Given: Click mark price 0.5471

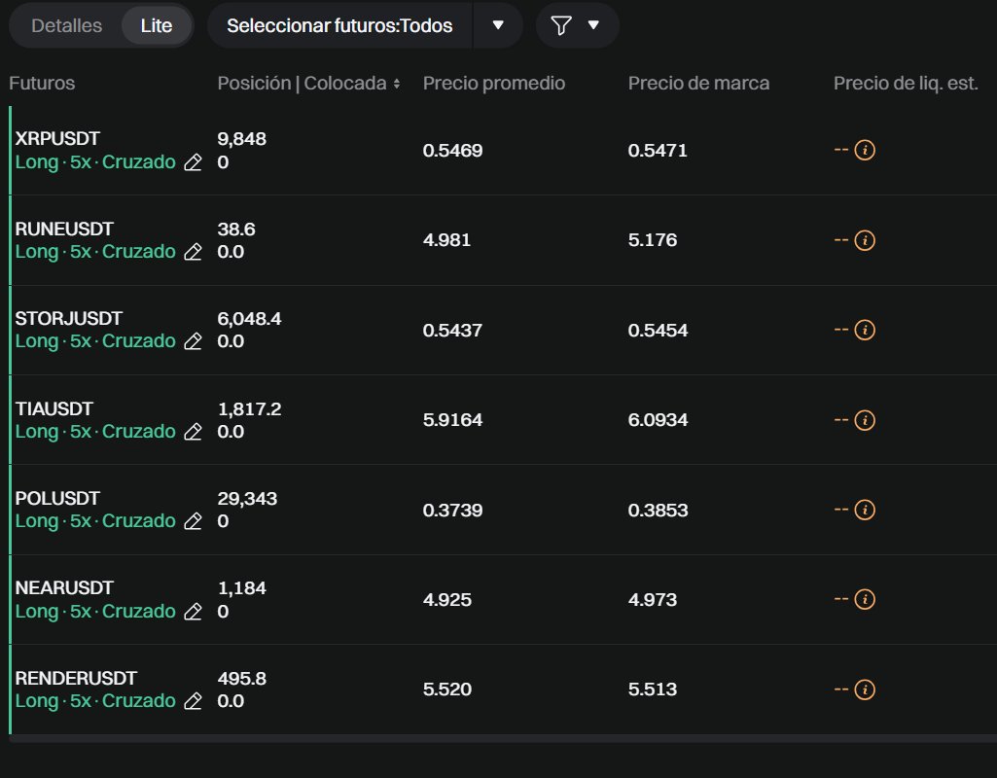Looking at the screenshot, I should tap(658, 151).
